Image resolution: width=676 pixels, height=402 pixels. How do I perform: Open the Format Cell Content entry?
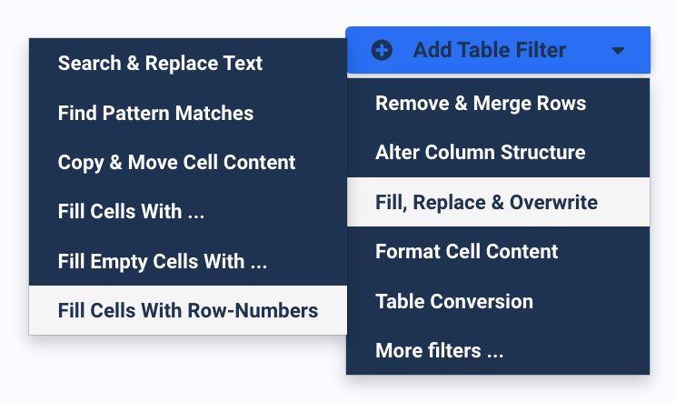tap(498, 251)
